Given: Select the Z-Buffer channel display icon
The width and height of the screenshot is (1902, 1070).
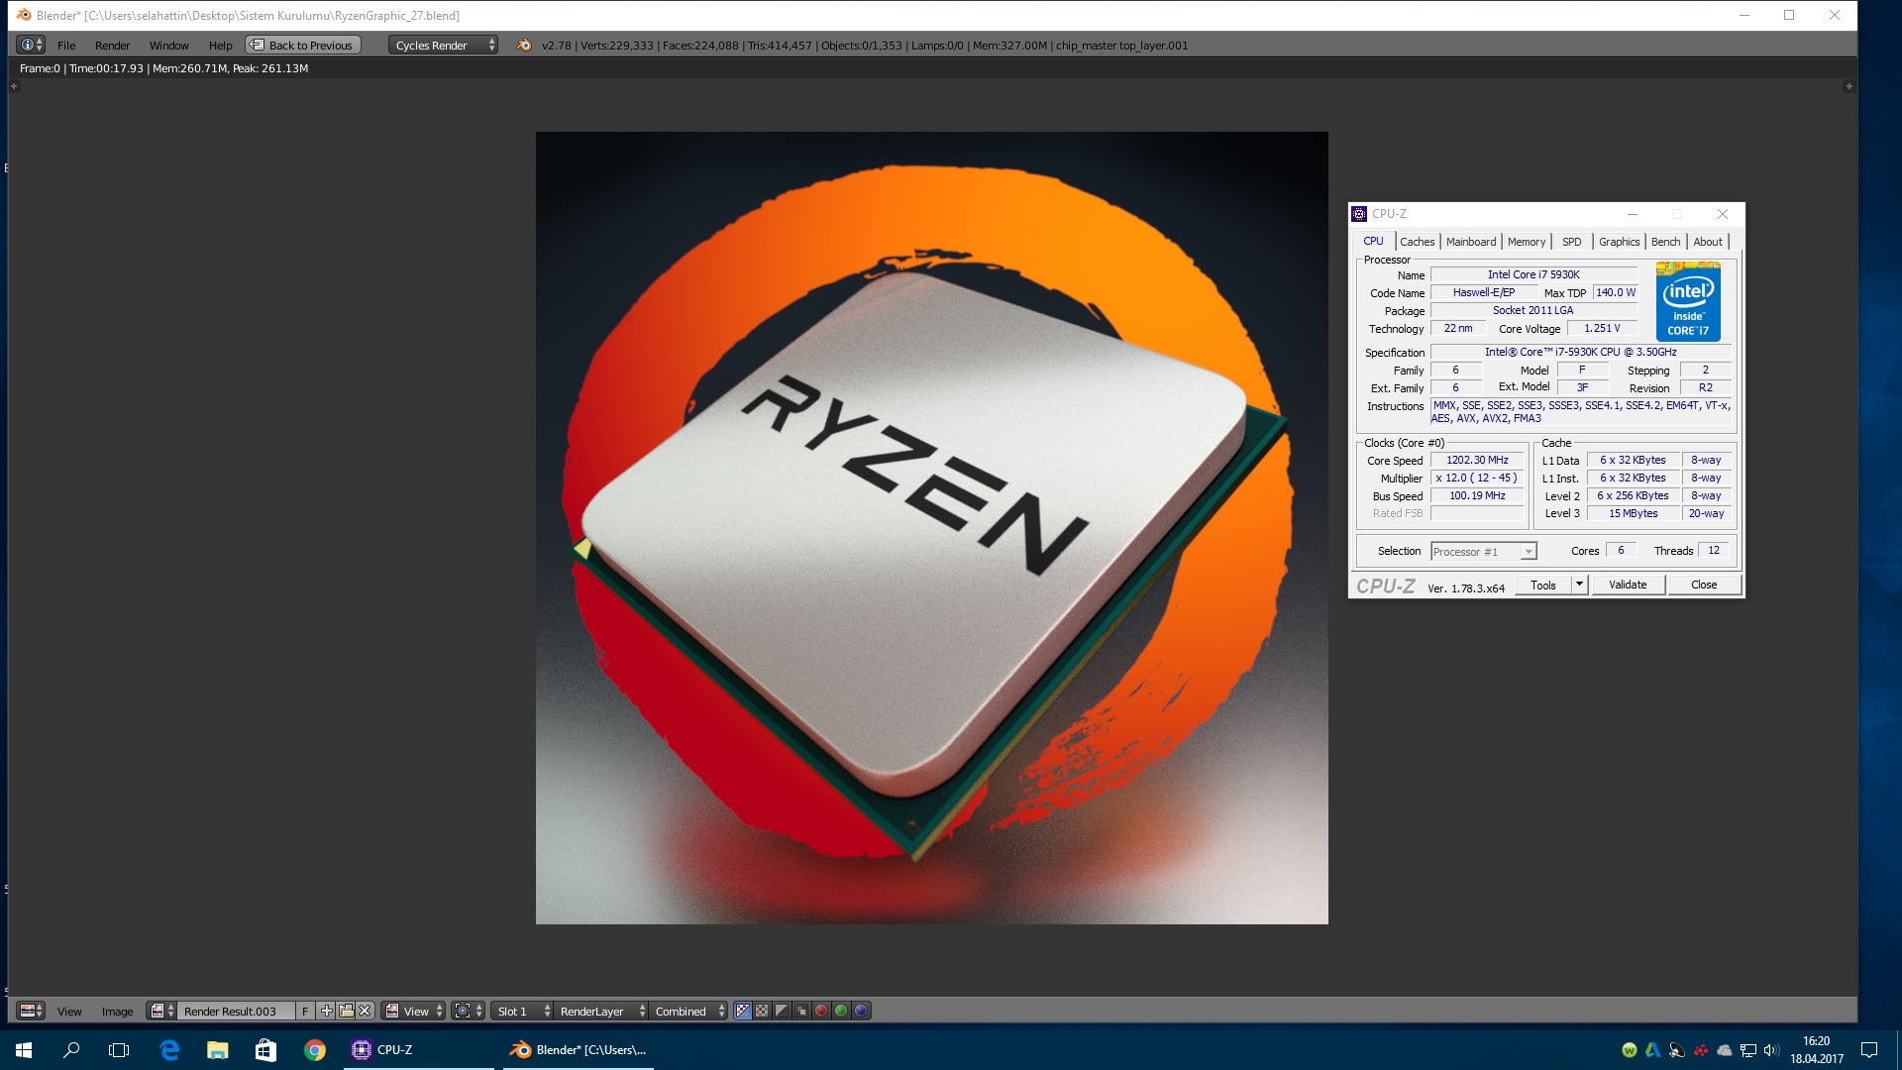Looking at the screenshot, I should pos(801,1011).
